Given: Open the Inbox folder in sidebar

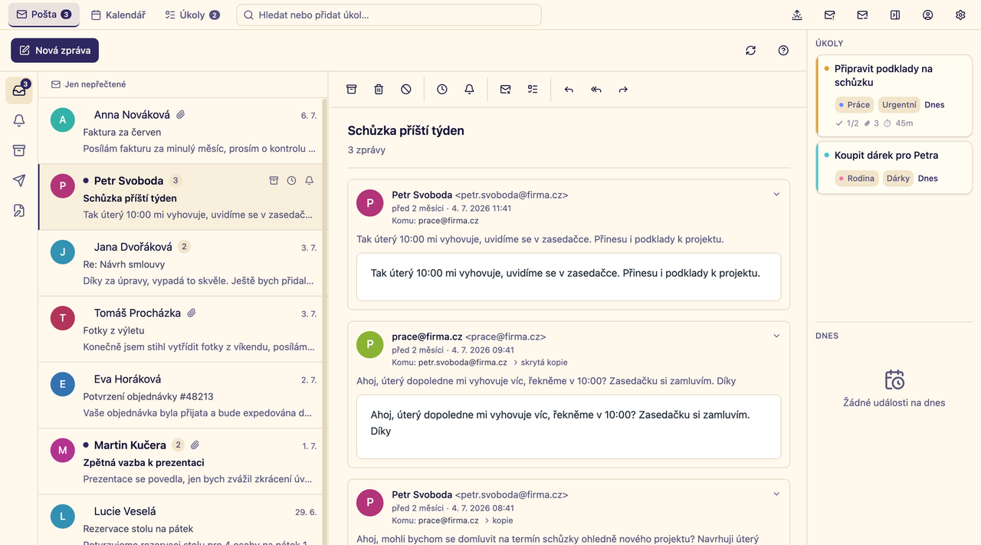Looking at the screenshot, I should point(19,90).
